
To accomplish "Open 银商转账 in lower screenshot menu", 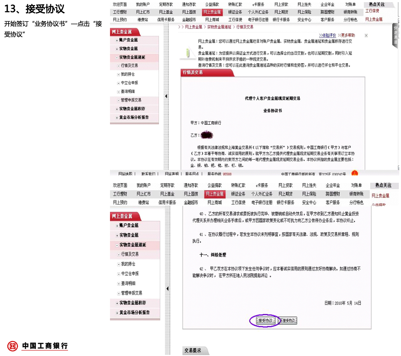I will point(356,194).
